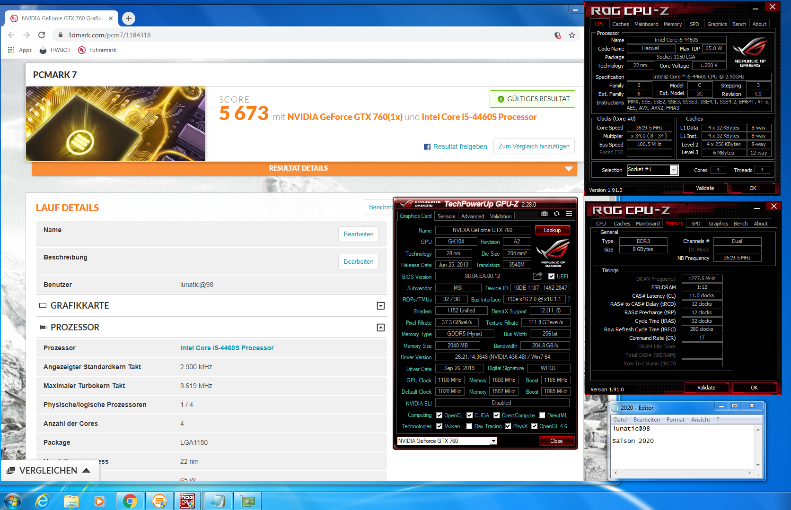Open Intel Core i5-4460S Processor link in table
Viewport: 791px width, 510px height.
pyautogui.click(x=227, y=348)
